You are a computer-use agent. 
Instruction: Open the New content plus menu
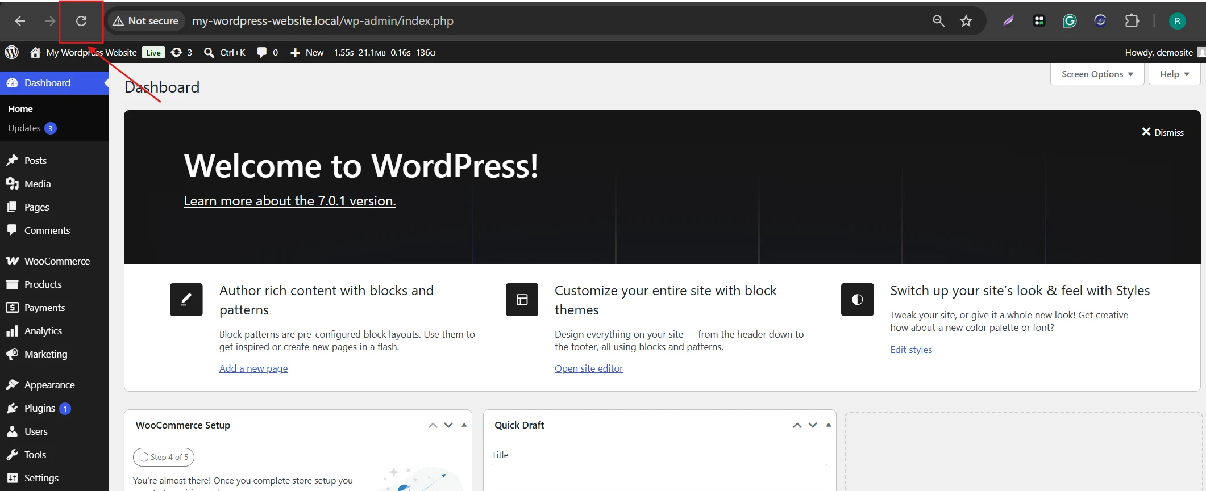[x=307, y=52]
